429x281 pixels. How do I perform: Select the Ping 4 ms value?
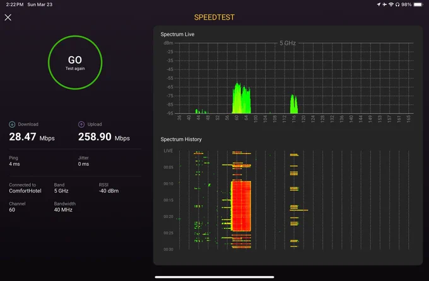(x=15, y=164)
